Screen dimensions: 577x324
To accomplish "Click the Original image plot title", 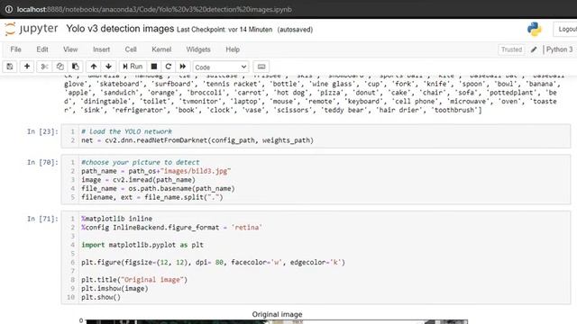I will tap(277, 314).
